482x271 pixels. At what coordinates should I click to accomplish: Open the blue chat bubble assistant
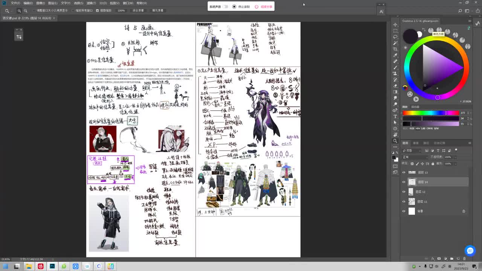tap(470, 250)
